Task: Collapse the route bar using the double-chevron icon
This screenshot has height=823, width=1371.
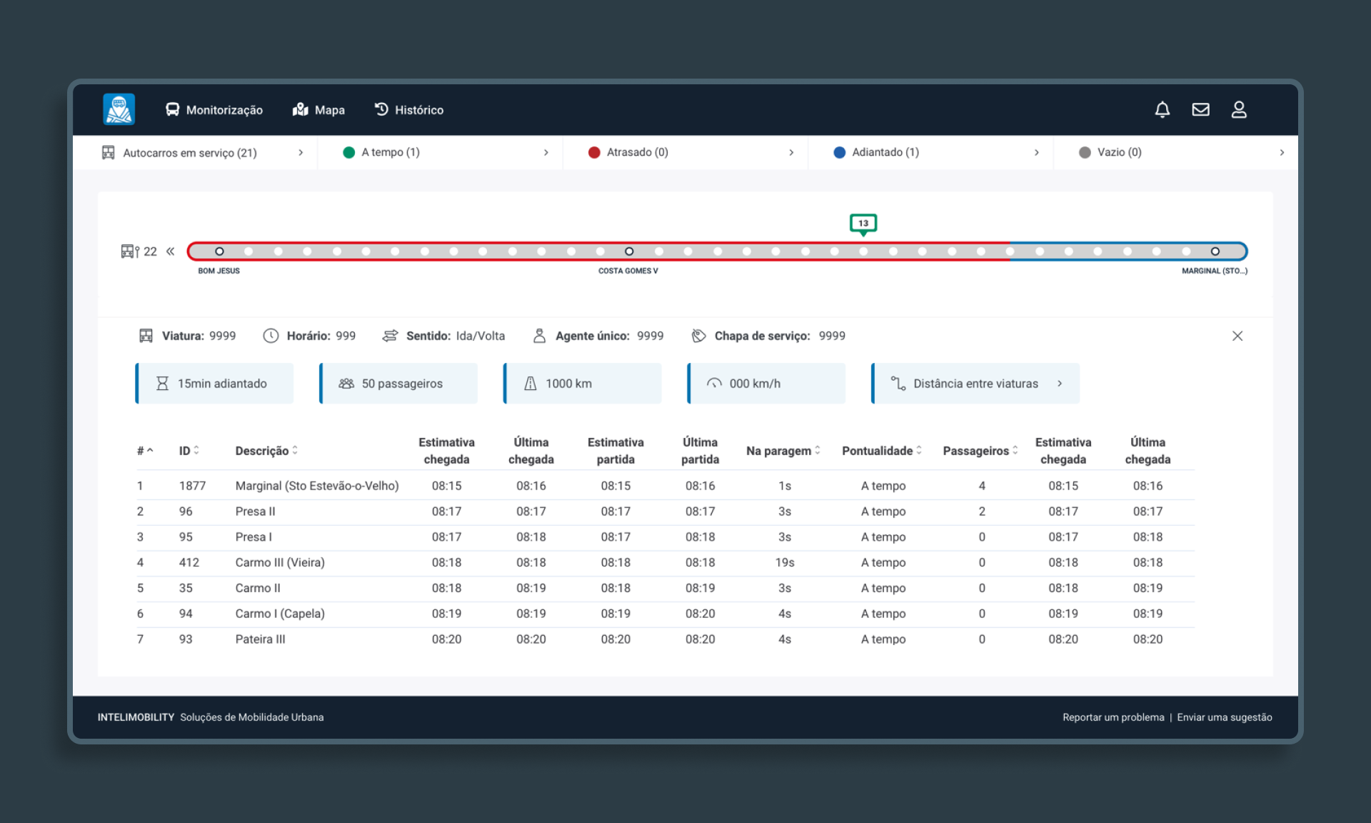Action: tap(171, 251)
